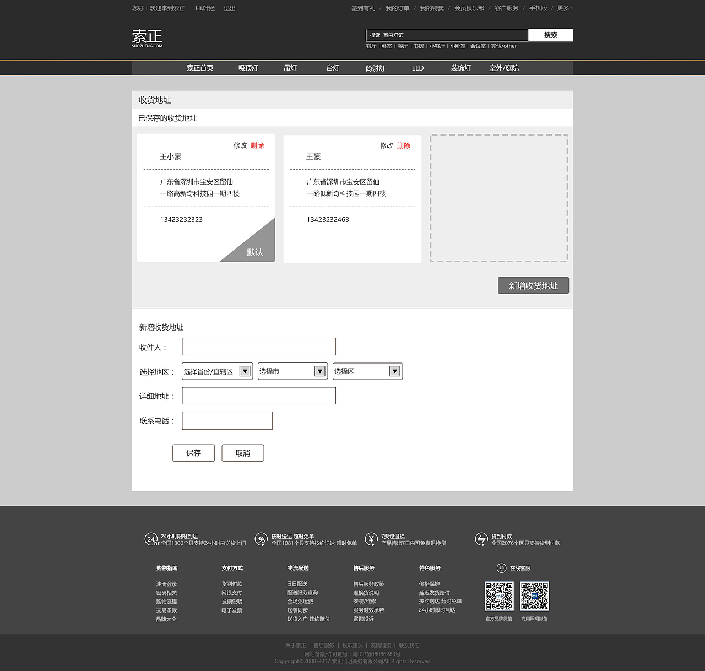
Task: Click 修改 on 王豪's address card
Action: pos(387,145)
